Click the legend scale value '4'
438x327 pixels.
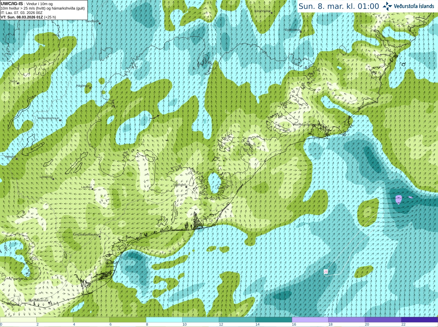74,325
